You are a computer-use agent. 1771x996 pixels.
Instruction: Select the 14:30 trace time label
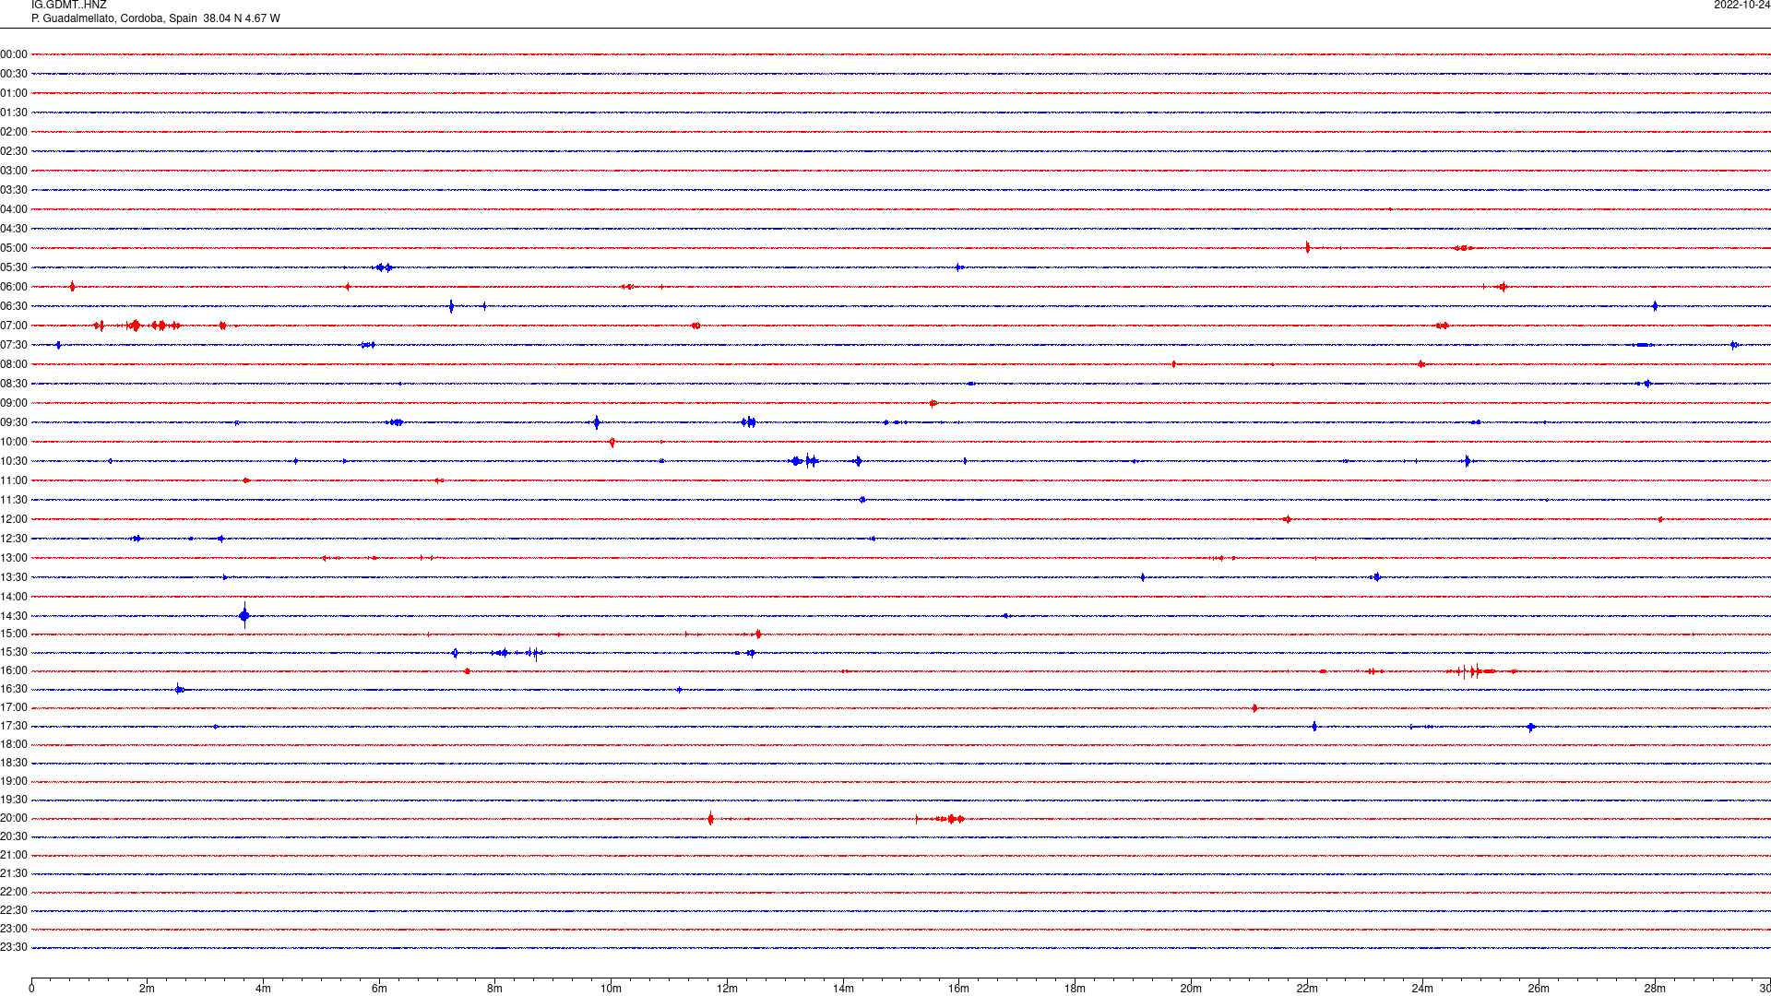click(x=14, y=616)
